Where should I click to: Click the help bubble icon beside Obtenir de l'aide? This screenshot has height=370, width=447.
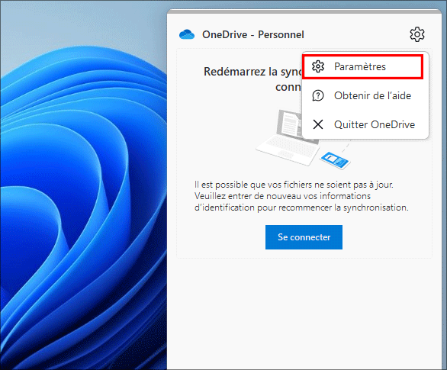(x=318, y=96)
